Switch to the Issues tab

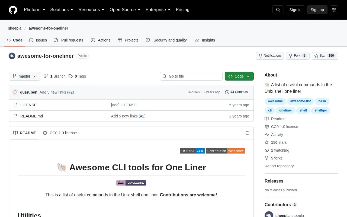click(x=38, y=40)
